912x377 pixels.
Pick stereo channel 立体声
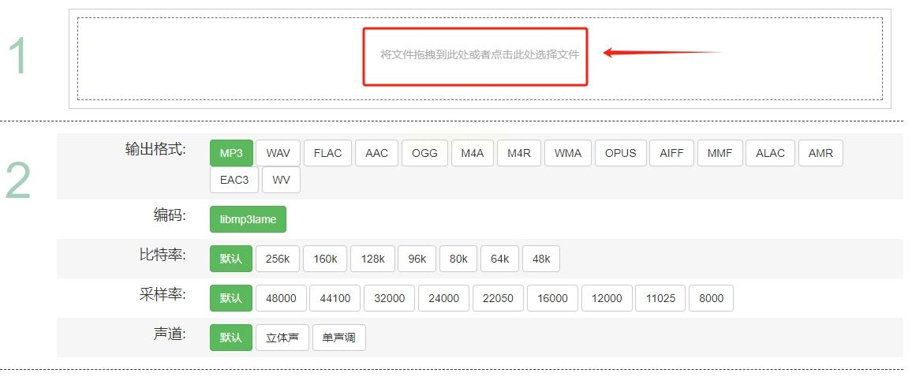click(x=282, y=338)
